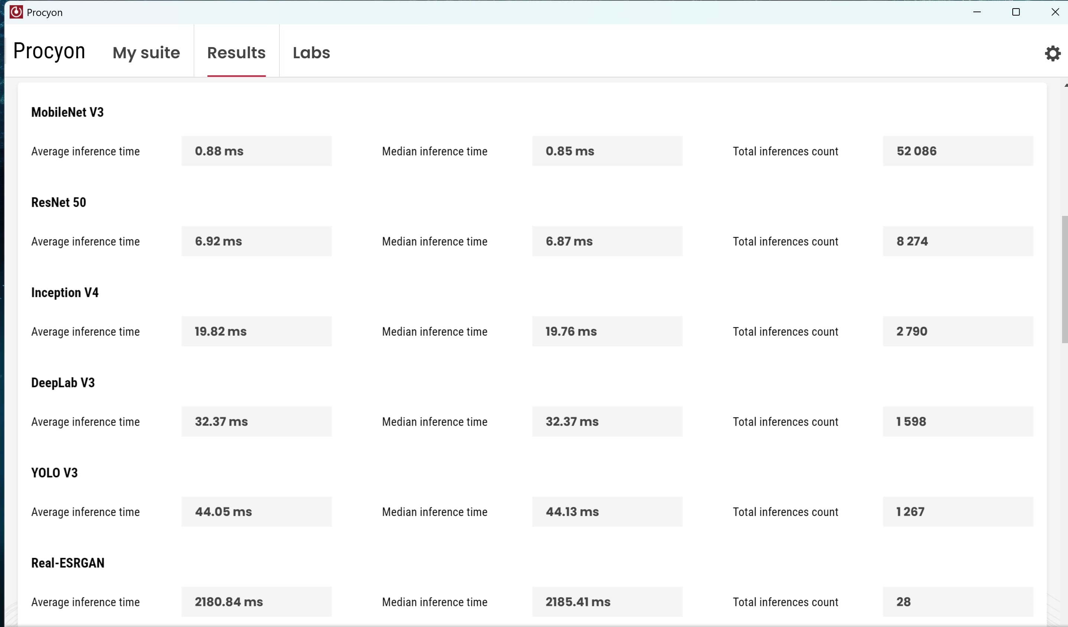Image resolution: width=1068 pixels, height=627 pixels.
Task: Maximize the Procyon window
Action: pos(1016,12)
